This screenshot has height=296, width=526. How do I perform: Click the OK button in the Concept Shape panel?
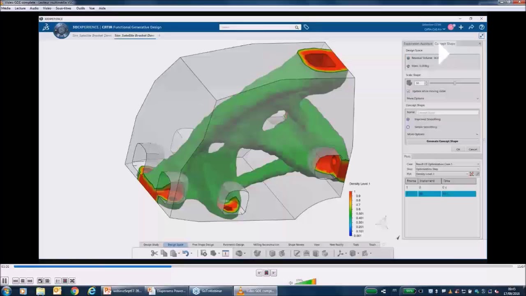(x=458, y=149)
